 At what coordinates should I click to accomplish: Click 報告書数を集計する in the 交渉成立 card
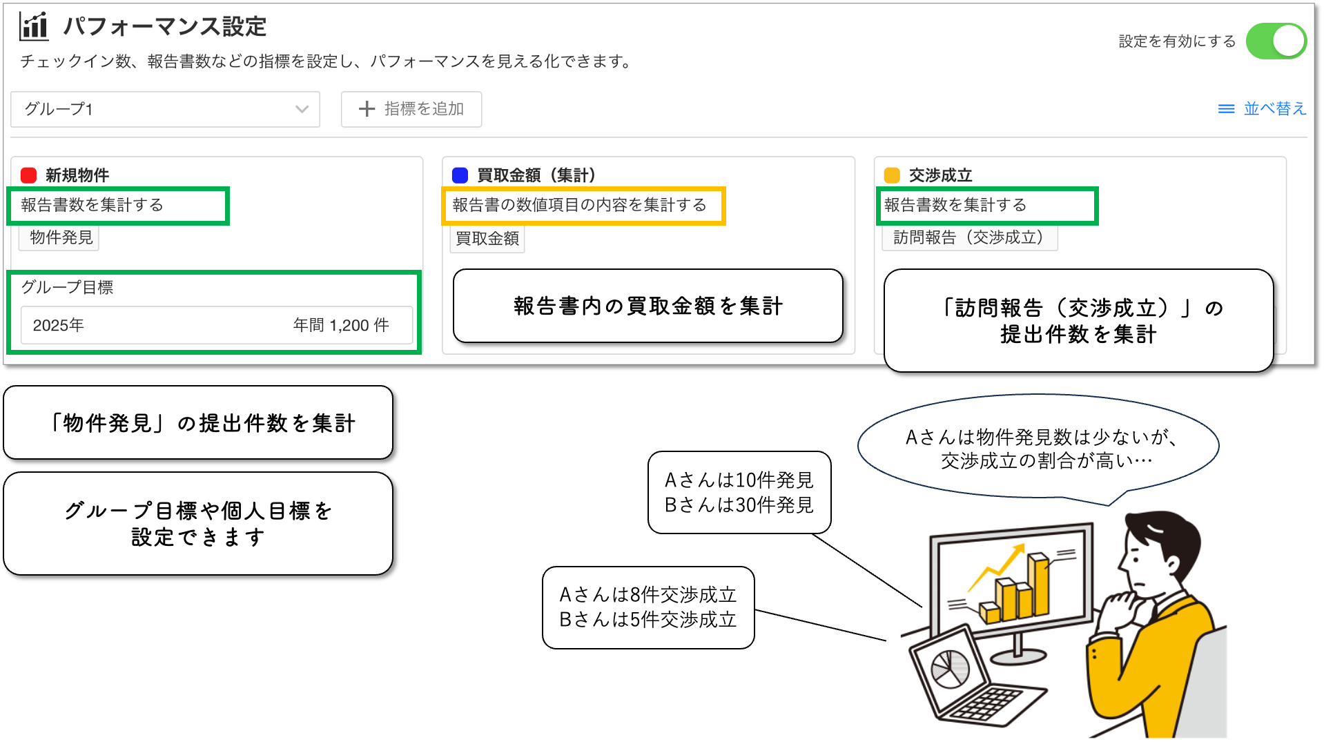pyautogui.click(x=955, y=205)
